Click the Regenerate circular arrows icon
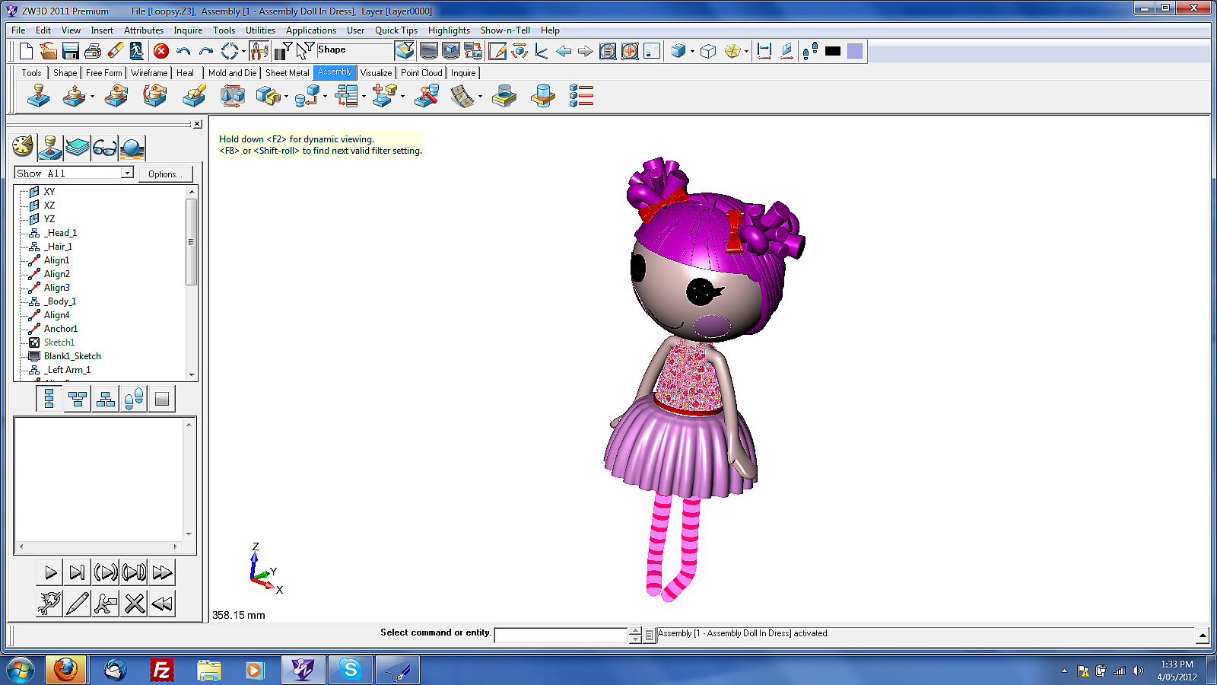 pyautogui.click(x=230, y=51)
